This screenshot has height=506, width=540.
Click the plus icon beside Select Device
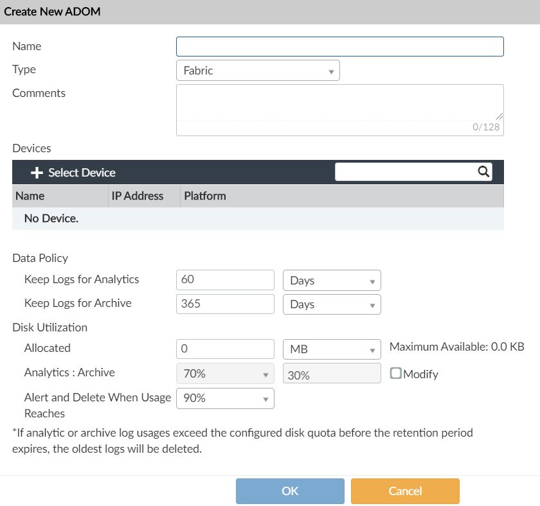coord(37,173)
